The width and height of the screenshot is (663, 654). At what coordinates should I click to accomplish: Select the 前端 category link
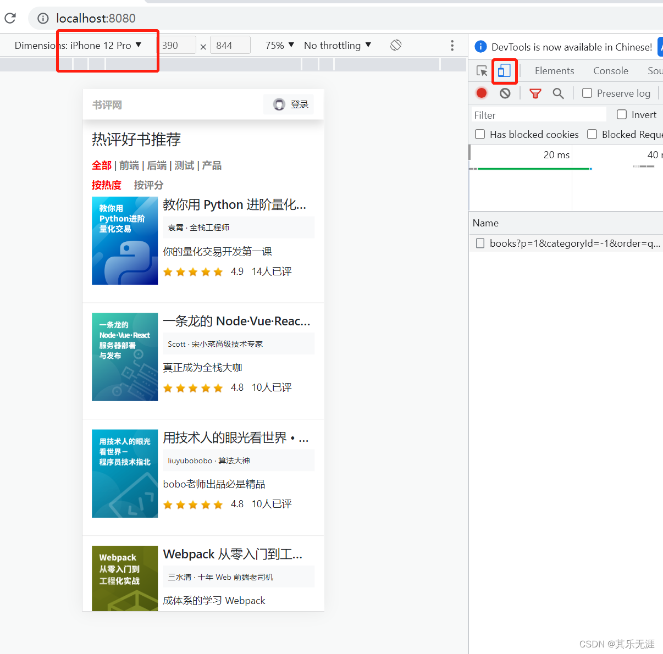click(129, 165)
